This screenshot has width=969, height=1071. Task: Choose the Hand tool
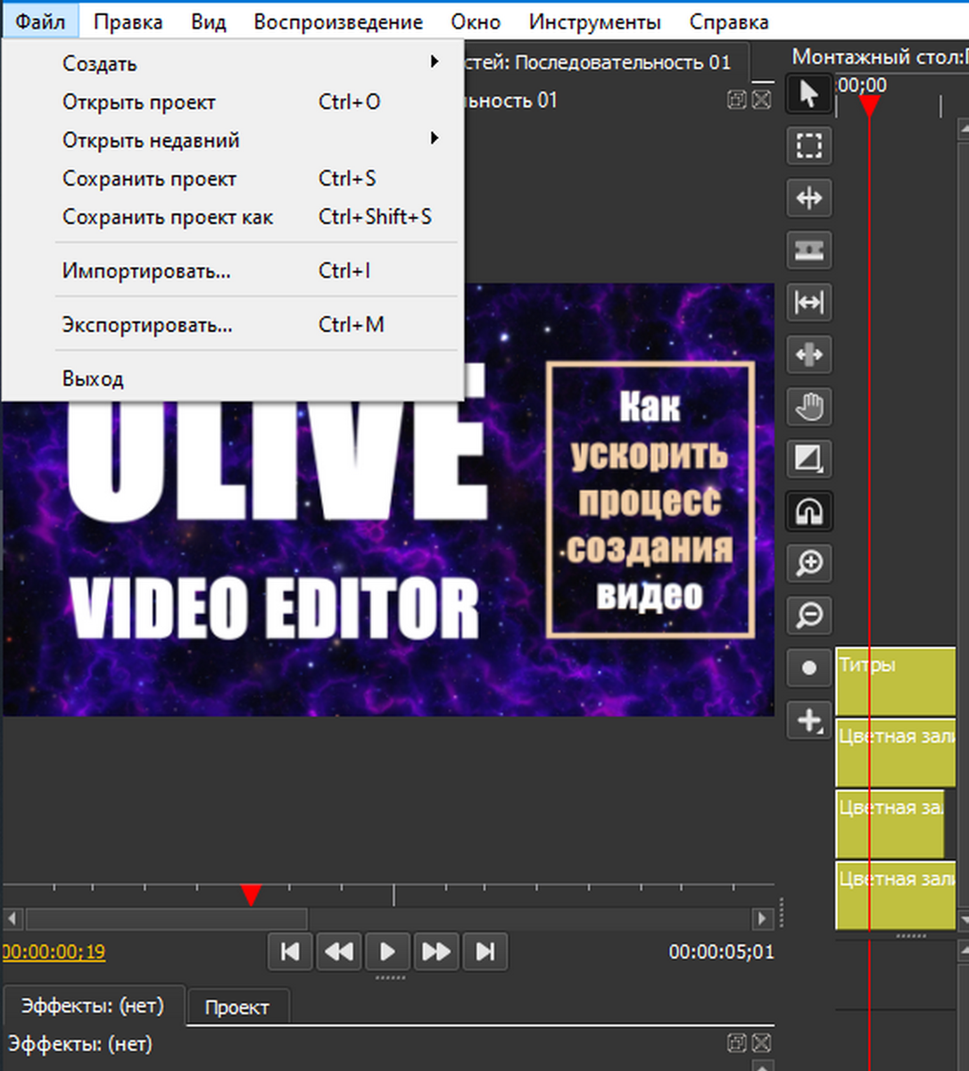(808, 407)
